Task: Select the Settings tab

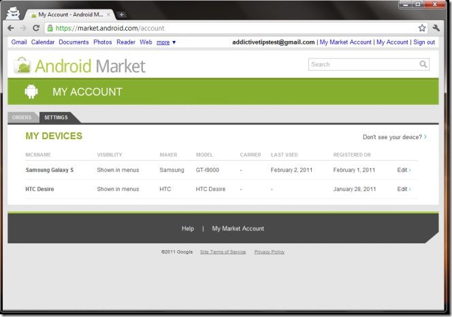Action: (56, 117)
